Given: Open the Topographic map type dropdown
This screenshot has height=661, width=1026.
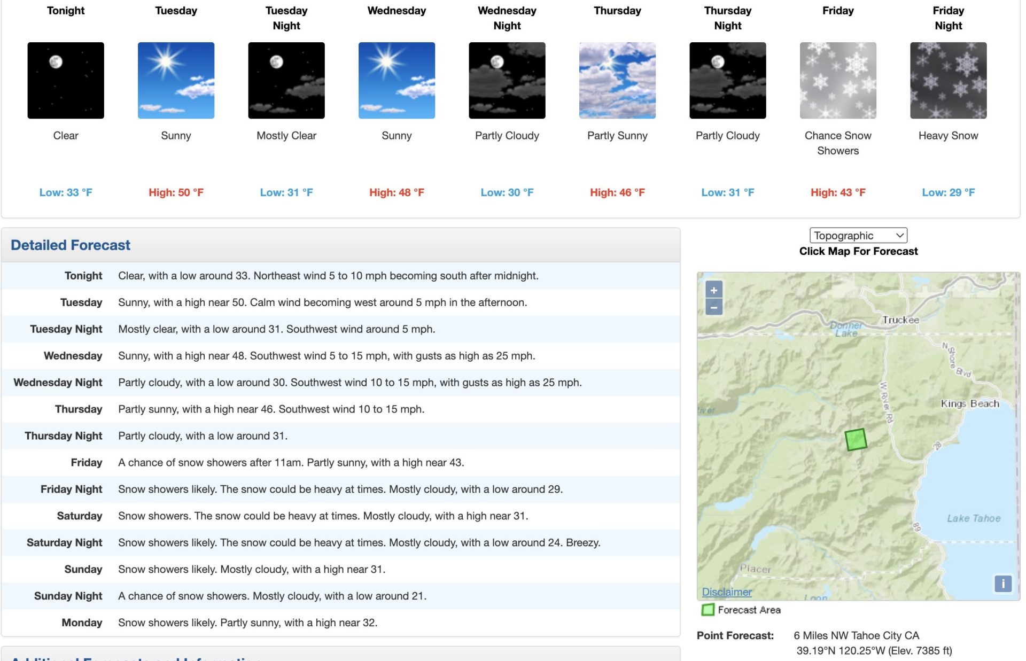Looking at the screenshot, I should click(858, 235).
